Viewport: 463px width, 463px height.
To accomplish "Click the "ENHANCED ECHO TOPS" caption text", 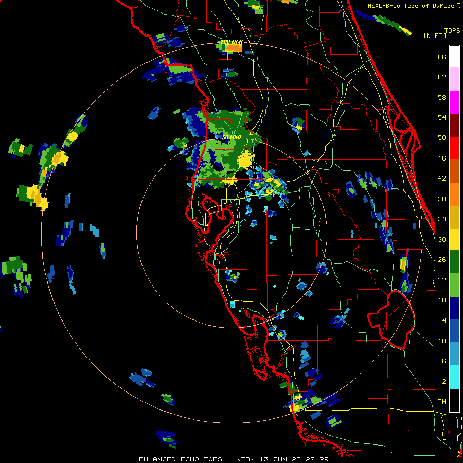I will pyautogui.click(x=181, y=459).
